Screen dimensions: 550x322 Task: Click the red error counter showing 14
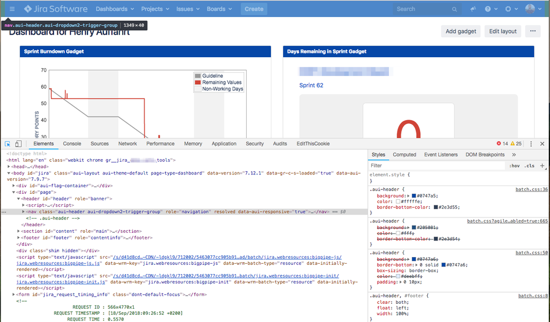click(x=502, y=143)
